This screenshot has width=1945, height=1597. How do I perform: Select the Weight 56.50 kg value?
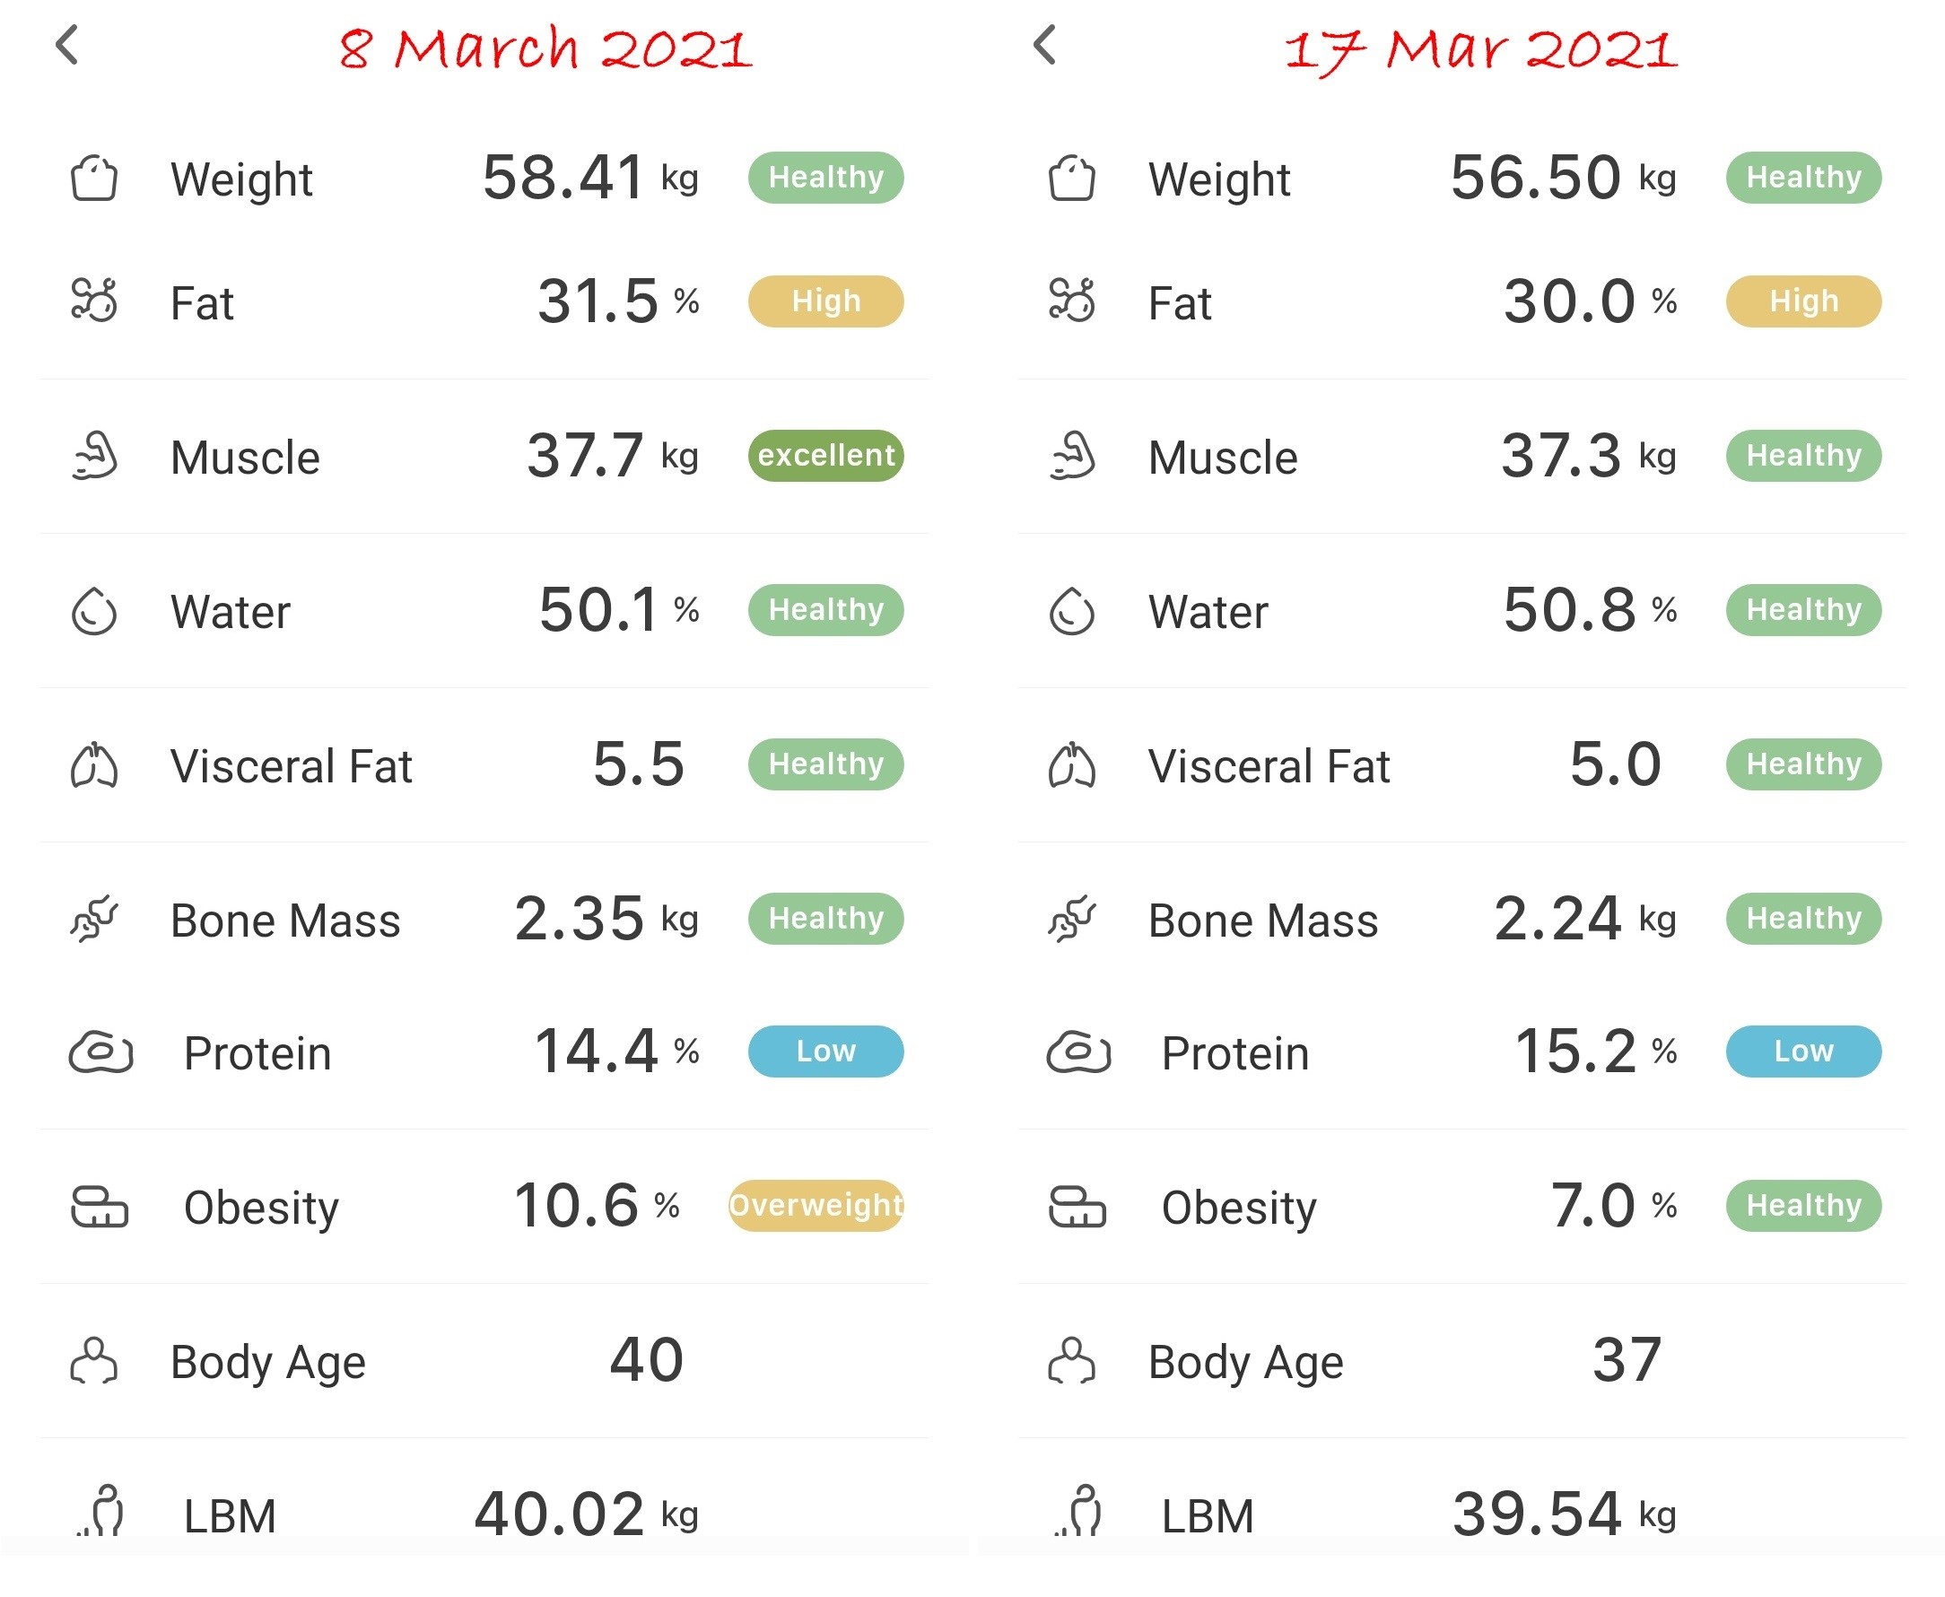tap(1563, 177)
